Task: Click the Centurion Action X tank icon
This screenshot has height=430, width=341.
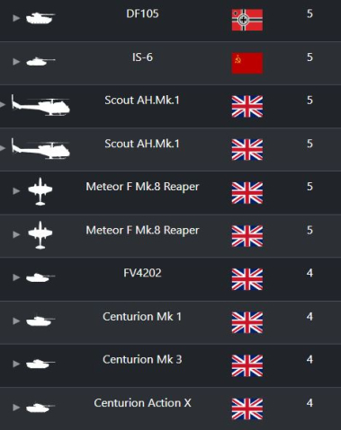Action: [x=40, y=408]
